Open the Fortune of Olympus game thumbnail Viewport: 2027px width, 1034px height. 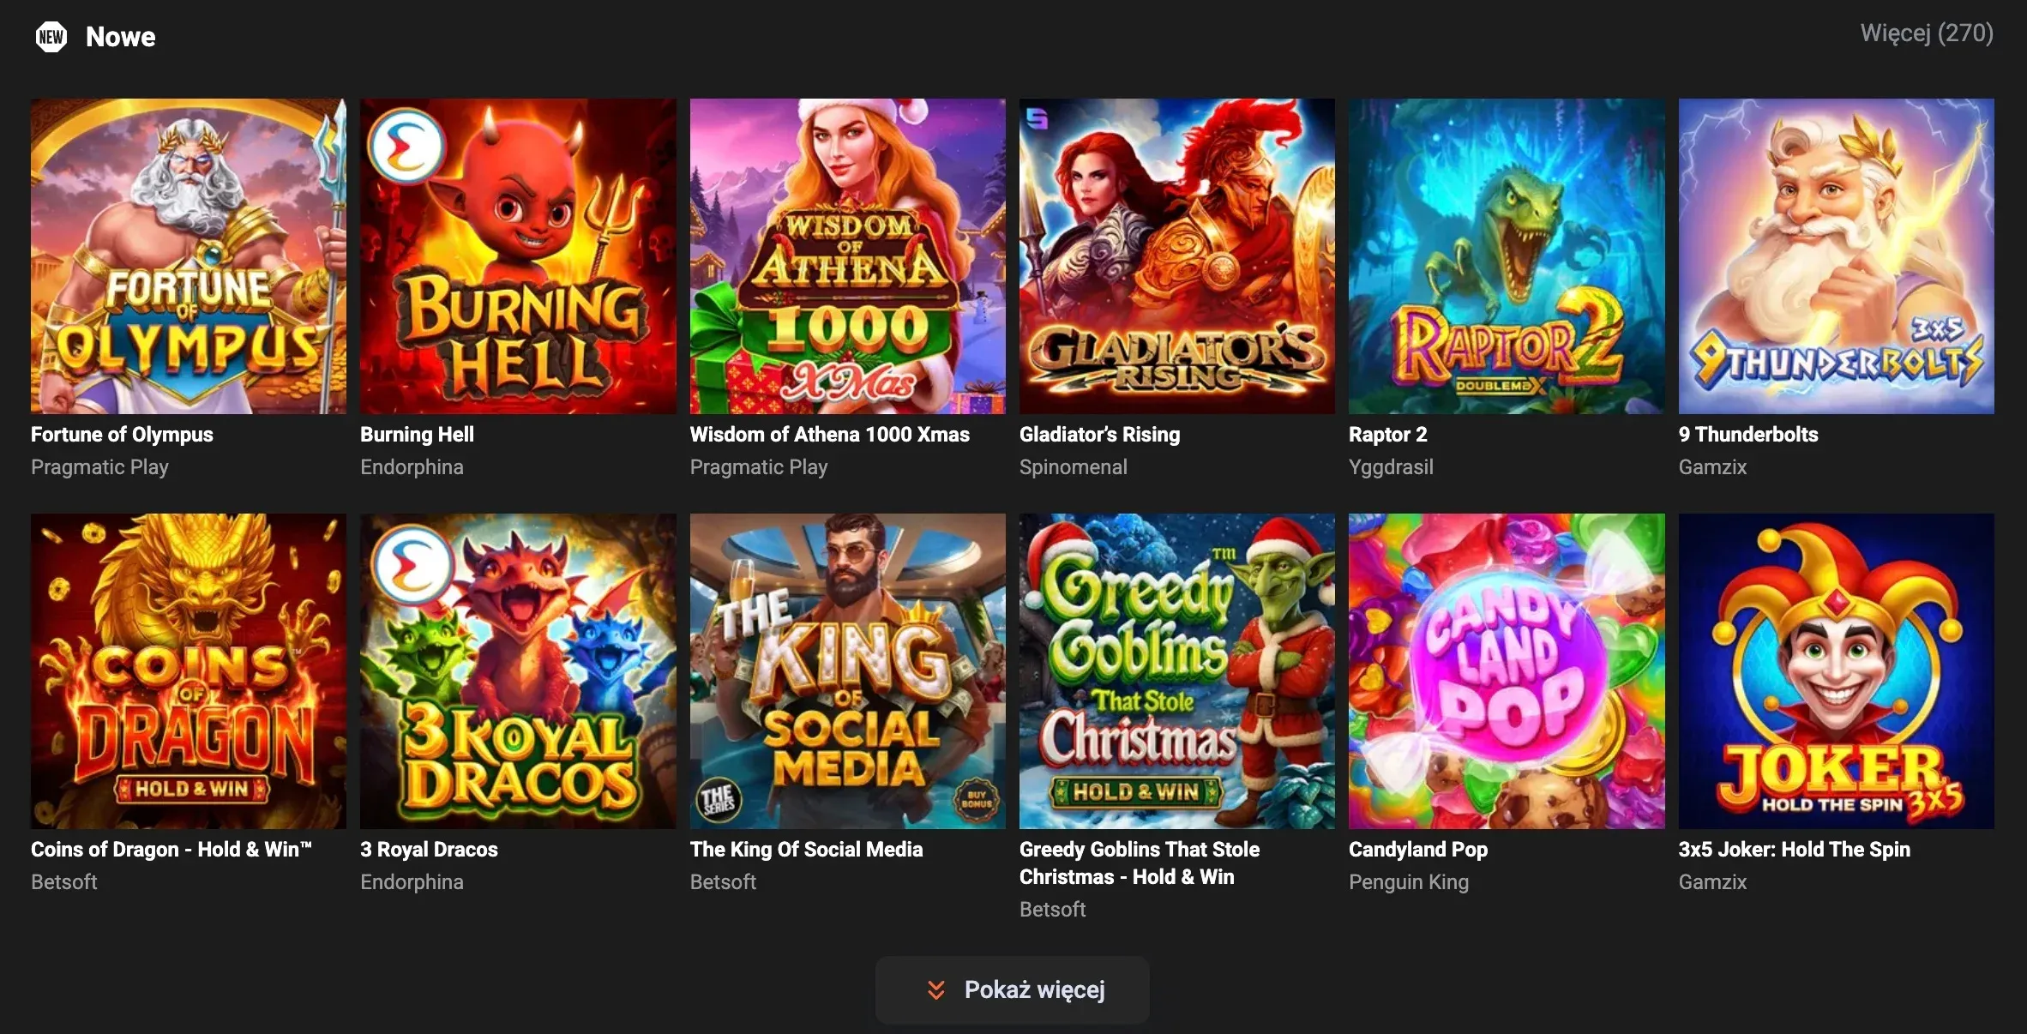[188, 257]
